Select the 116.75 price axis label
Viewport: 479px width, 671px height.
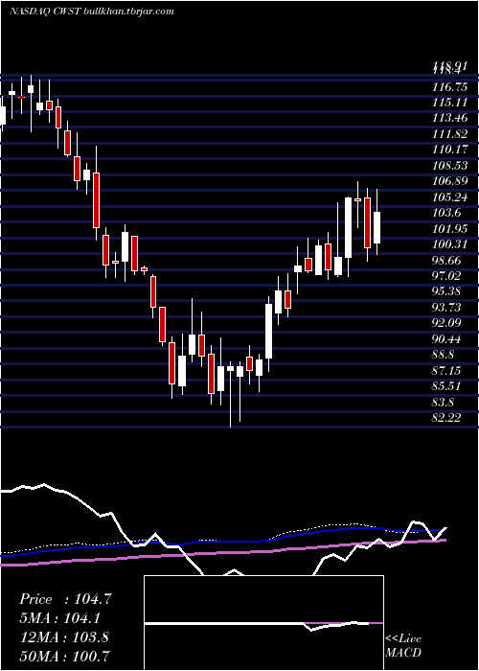pos(449,87)
